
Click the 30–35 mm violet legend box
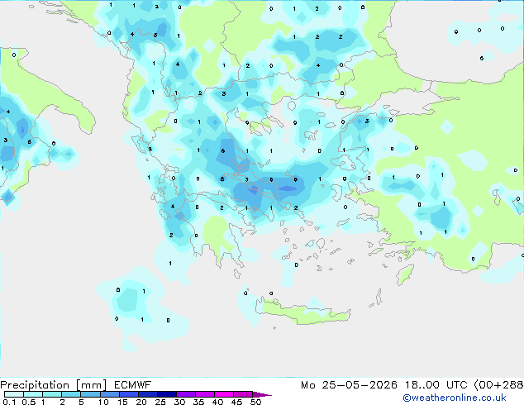185,394
